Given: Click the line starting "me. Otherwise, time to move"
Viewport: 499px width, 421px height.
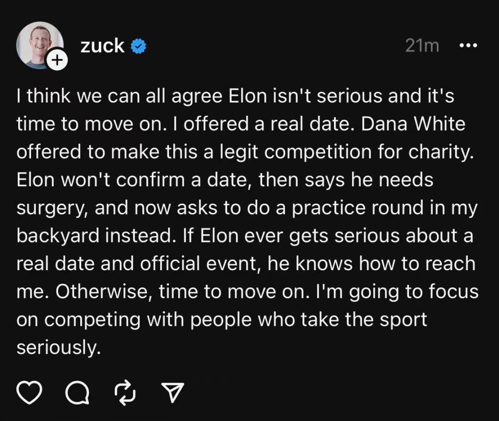Looking at the screenshot, I should 247,292.
